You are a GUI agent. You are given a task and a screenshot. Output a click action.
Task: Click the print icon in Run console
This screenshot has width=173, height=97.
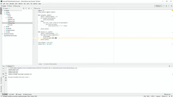6,78
